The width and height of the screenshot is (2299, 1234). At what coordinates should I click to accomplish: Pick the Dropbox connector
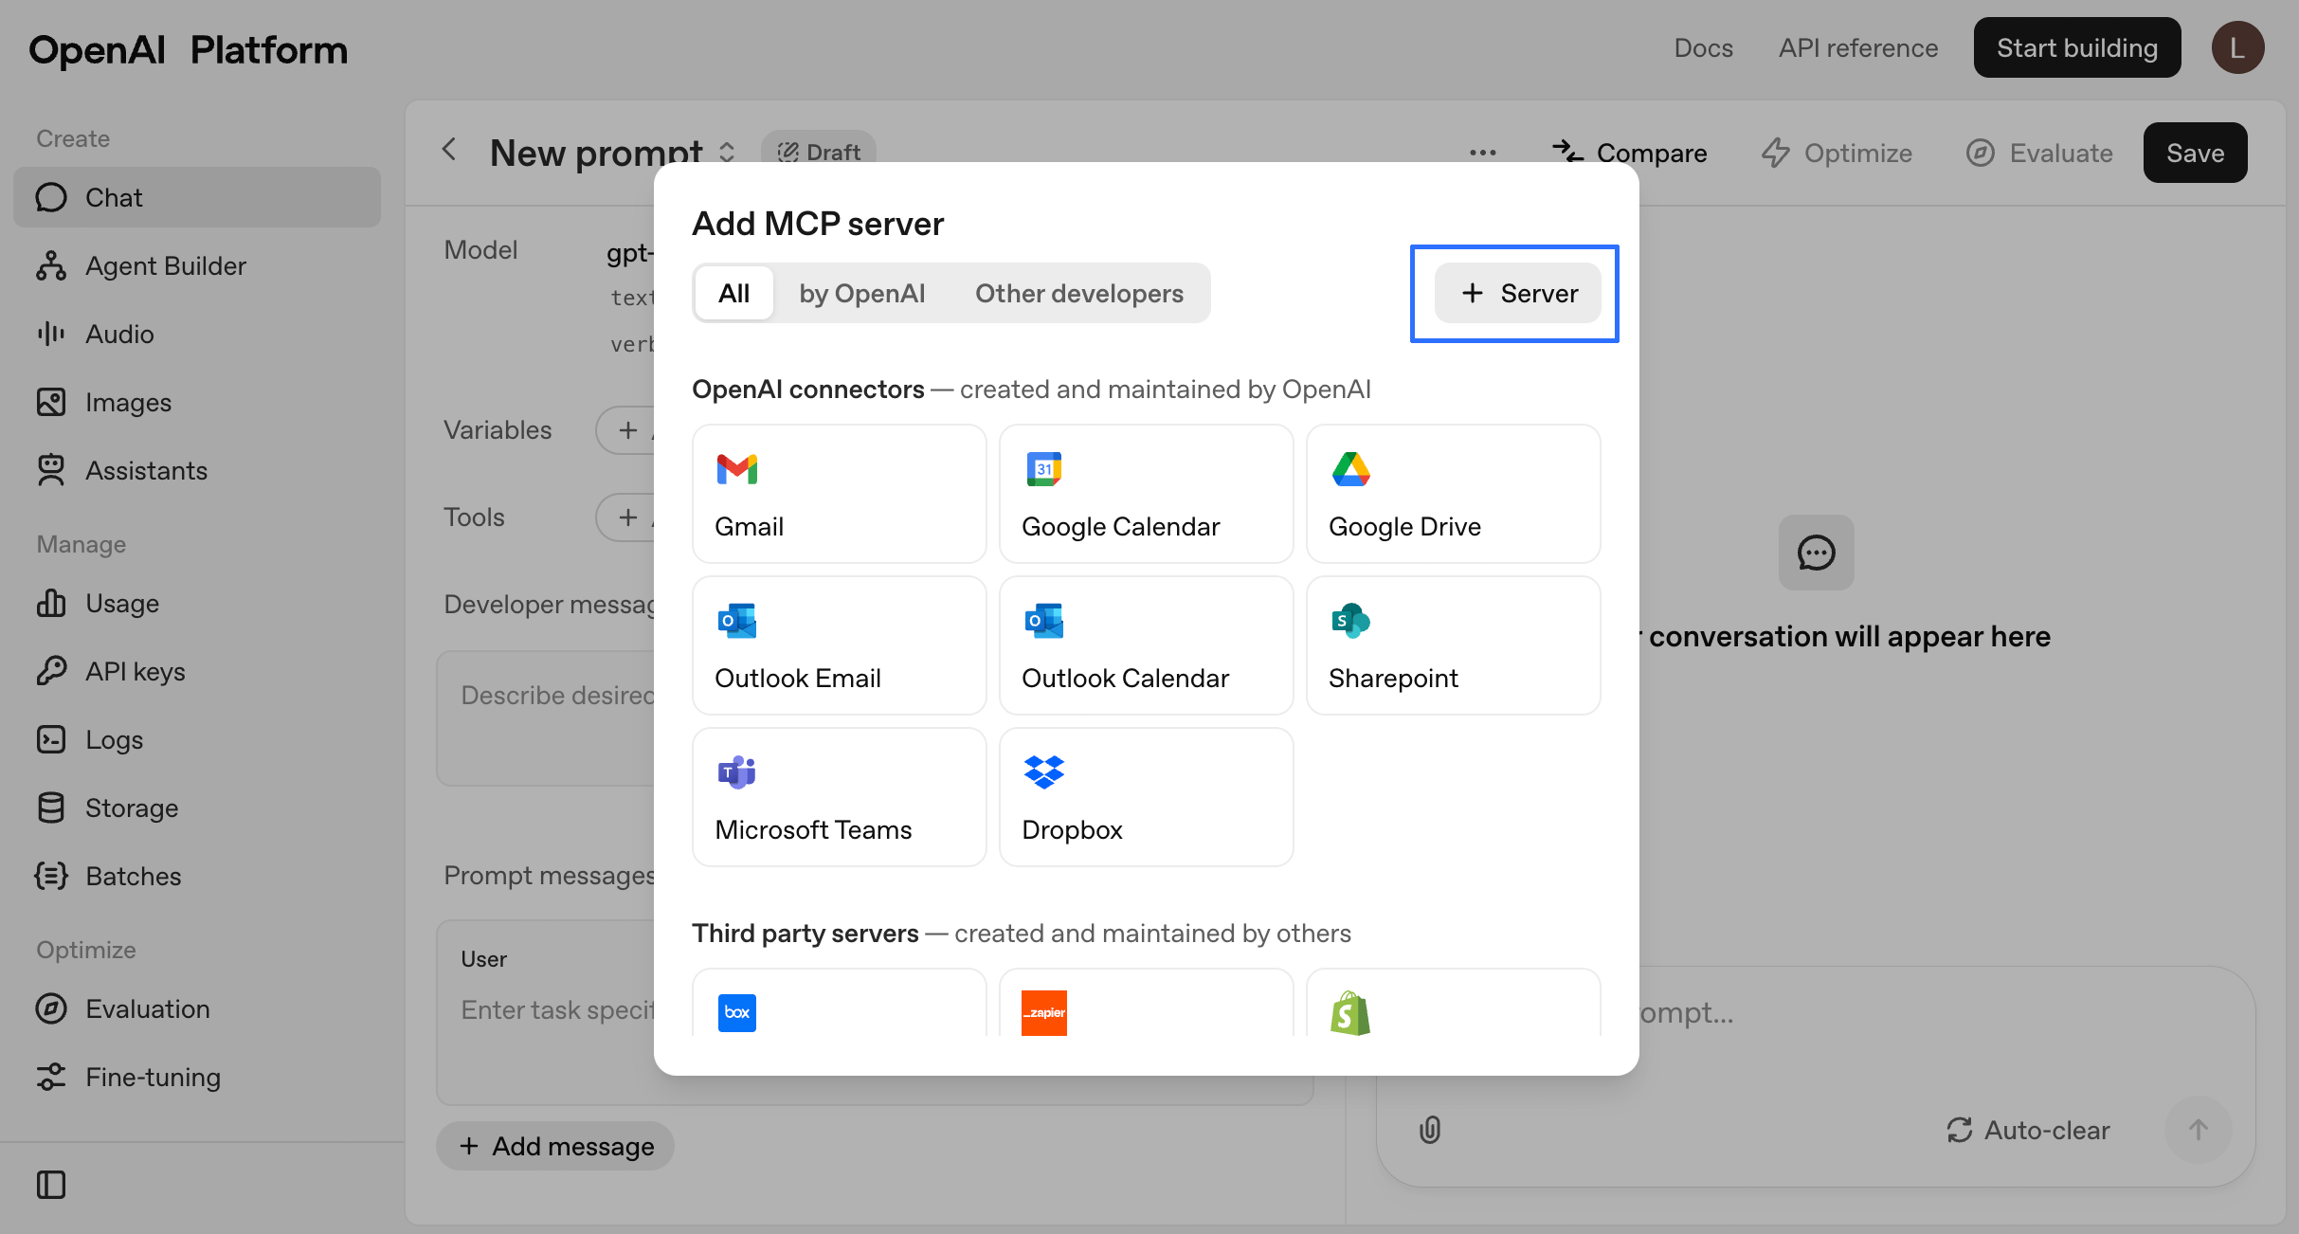[1146, 797]
